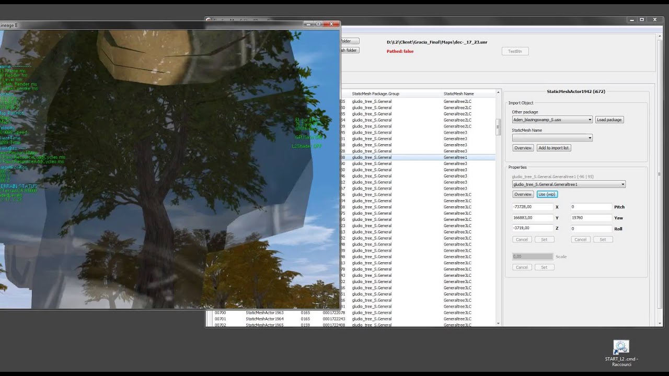Click the Pathed: false status text
The image size is (669, 376).
(400, 51)
